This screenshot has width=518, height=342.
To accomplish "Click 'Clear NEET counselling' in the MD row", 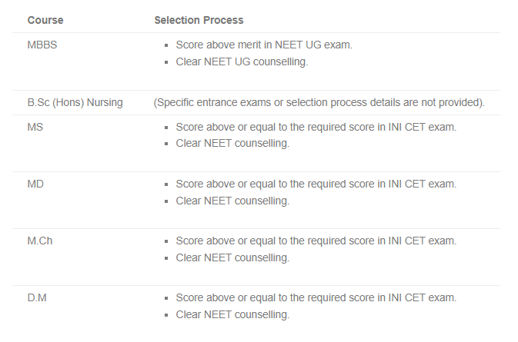I will [x=232, y=201].
